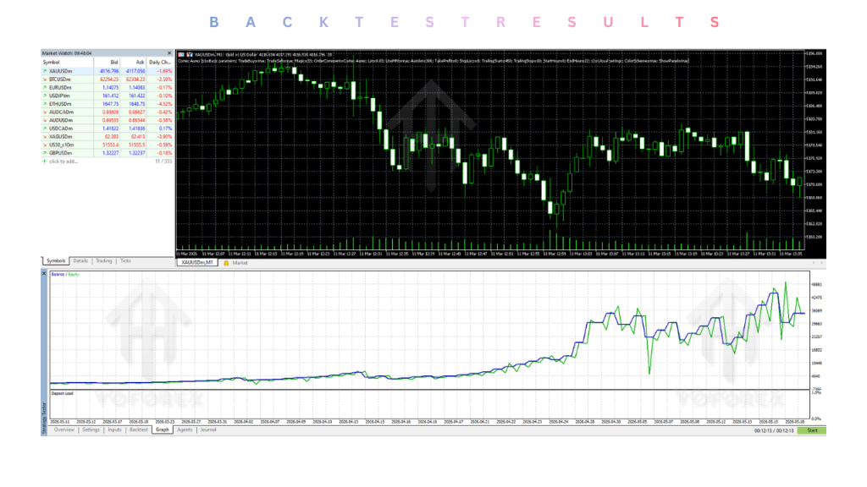The image size is (867, 487).
Task: Select the XAUUSDm,M1 chart tab
Action: point(196,263)
